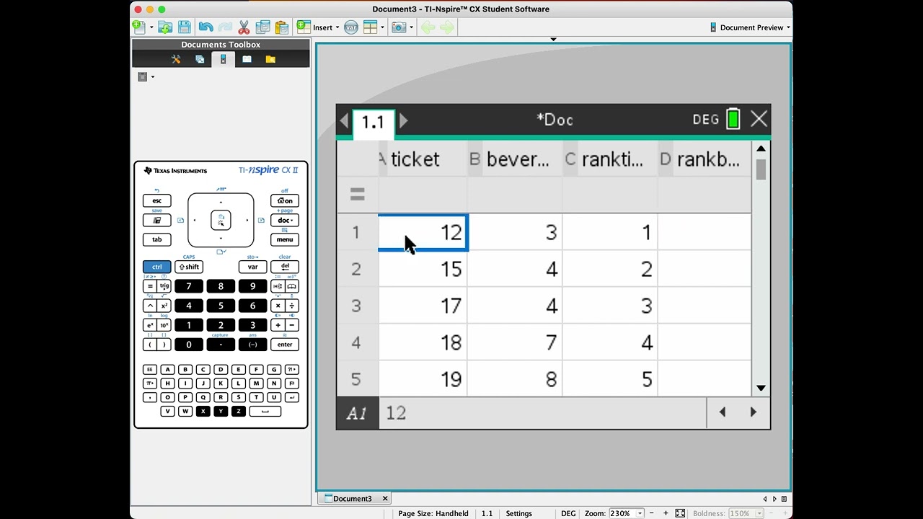Viewport: 923px width, 519px height.
Task: Click the del key on the keypad
Action: coord(285,267)
